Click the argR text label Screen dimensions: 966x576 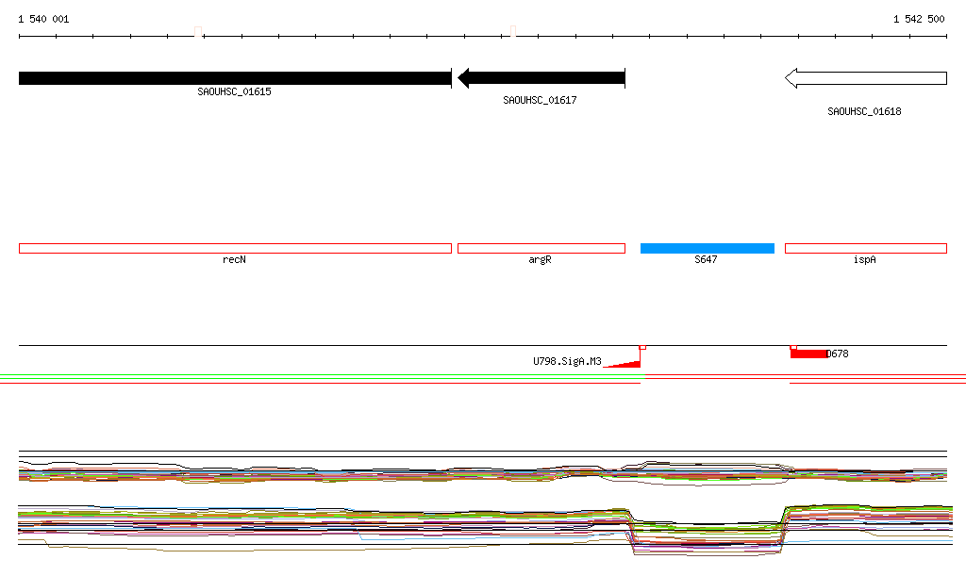540,259
